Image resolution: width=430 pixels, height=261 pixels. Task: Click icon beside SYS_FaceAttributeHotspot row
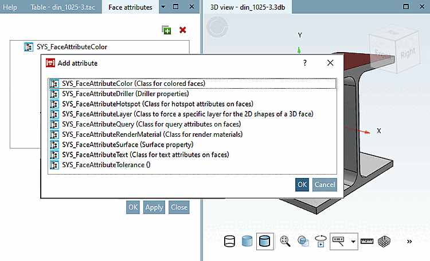(x=54, y=104)
